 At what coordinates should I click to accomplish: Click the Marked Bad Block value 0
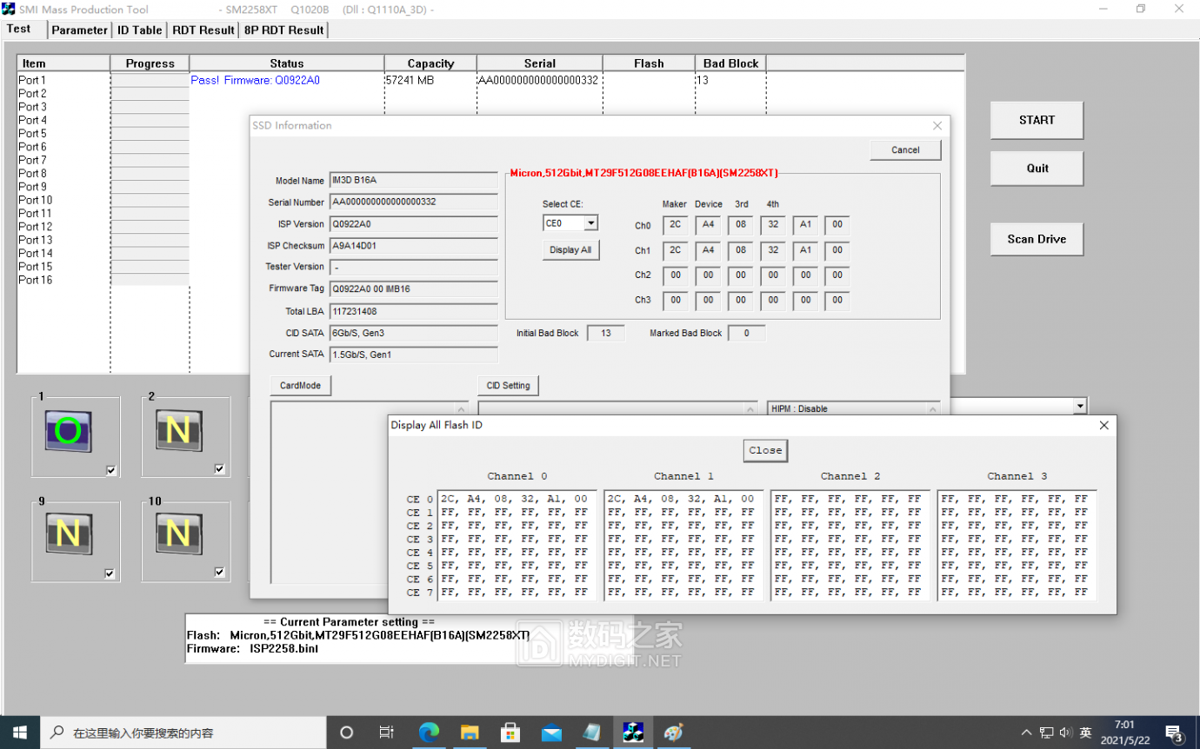[x=746, y=333]
